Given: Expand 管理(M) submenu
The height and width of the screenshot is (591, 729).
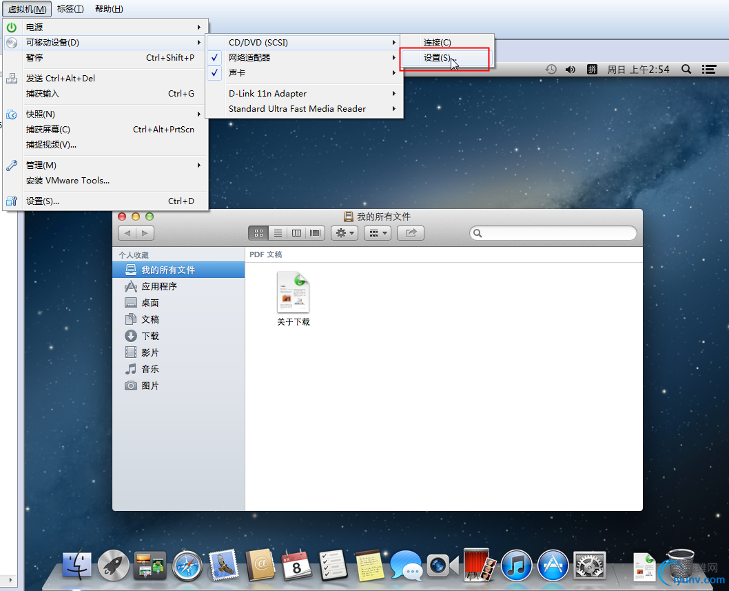Looking at the screenshot, I should click(105, 166).
